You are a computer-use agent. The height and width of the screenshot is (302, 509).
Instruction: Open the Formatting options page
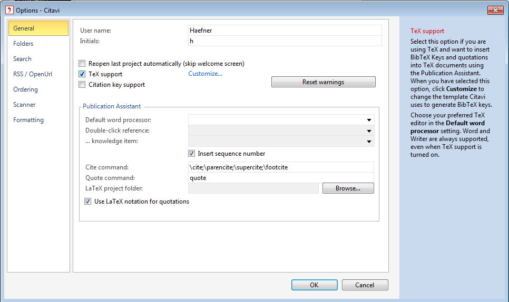[x=28, y=119]
